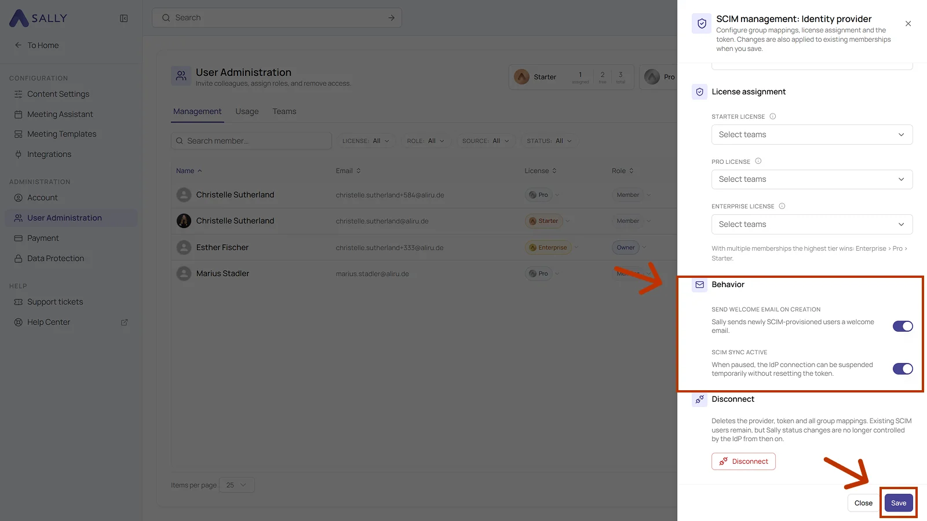Click the red Disconnect button
The width and height of the screenshot is (927, 521).
coord(743,461)
